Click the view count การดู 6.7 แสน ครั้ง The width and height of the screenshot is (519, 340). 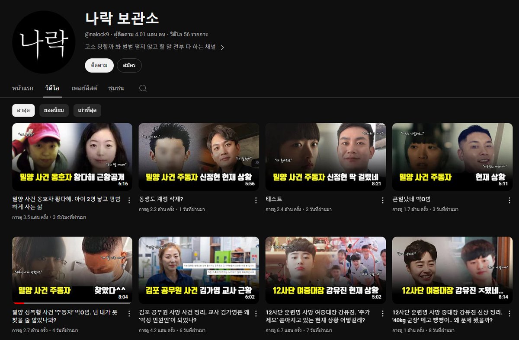coord(283,330)
